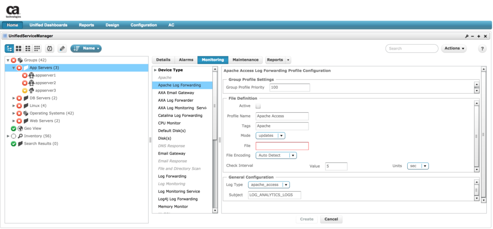This screenshot has height=229, width=493.
Task: Select CPU Monitor in the monitoring list
Action: (169, 123)
